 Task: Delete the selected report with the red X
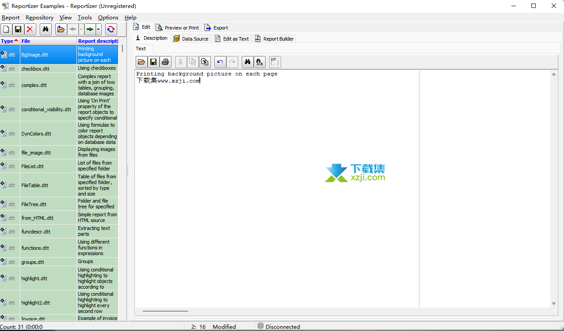click(x=30, y=30)
